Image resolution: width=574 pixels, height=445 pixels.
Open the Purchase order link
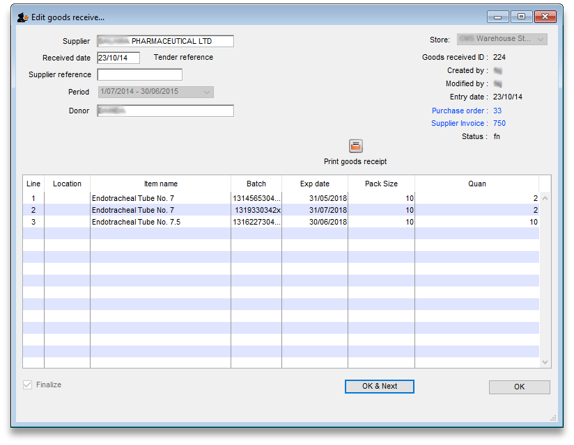459,111
